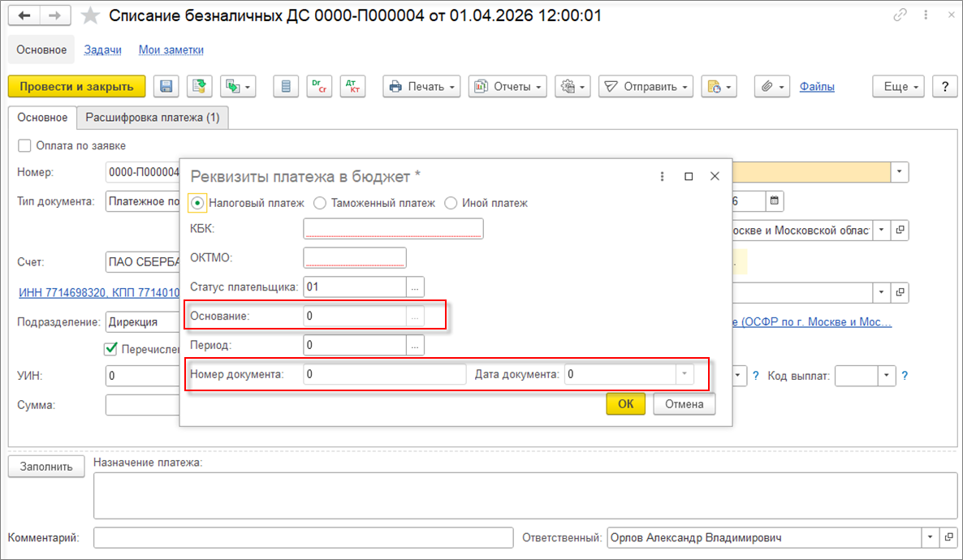Expand the 'Еще' menu
Screen dimensions: 963x560
click(x=900, y=87)
